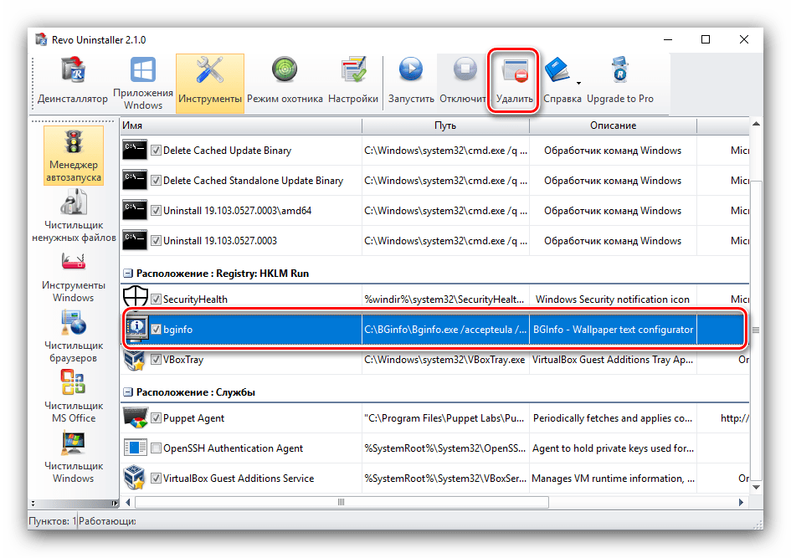
Task: Collapse the Registry: HKLM Run group
Action: [128, 274]
